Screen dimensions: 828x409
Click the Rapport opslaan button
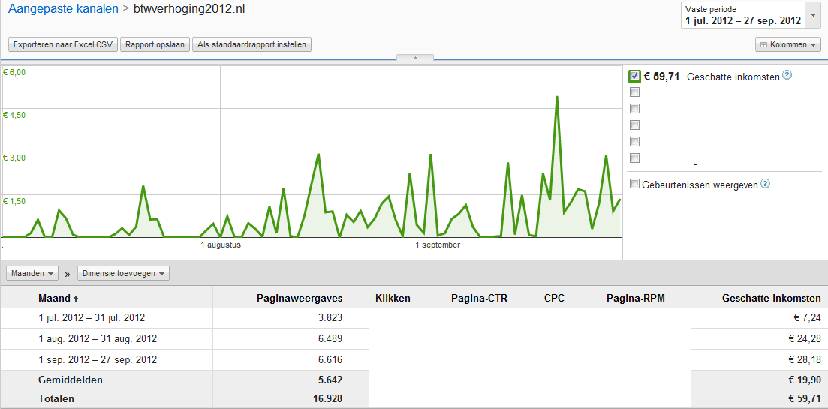pyautogui.click(x=155, y=45)
